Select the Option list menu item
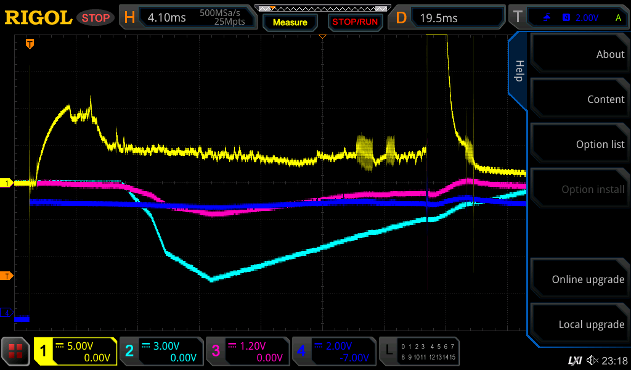 [x=579, y=144]
